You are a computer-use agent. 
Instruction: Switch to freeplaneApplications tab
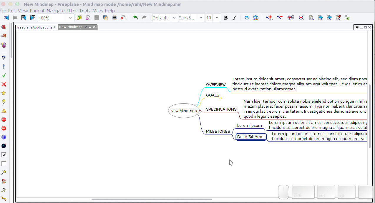pyautogui.click(x=36, y=27)
